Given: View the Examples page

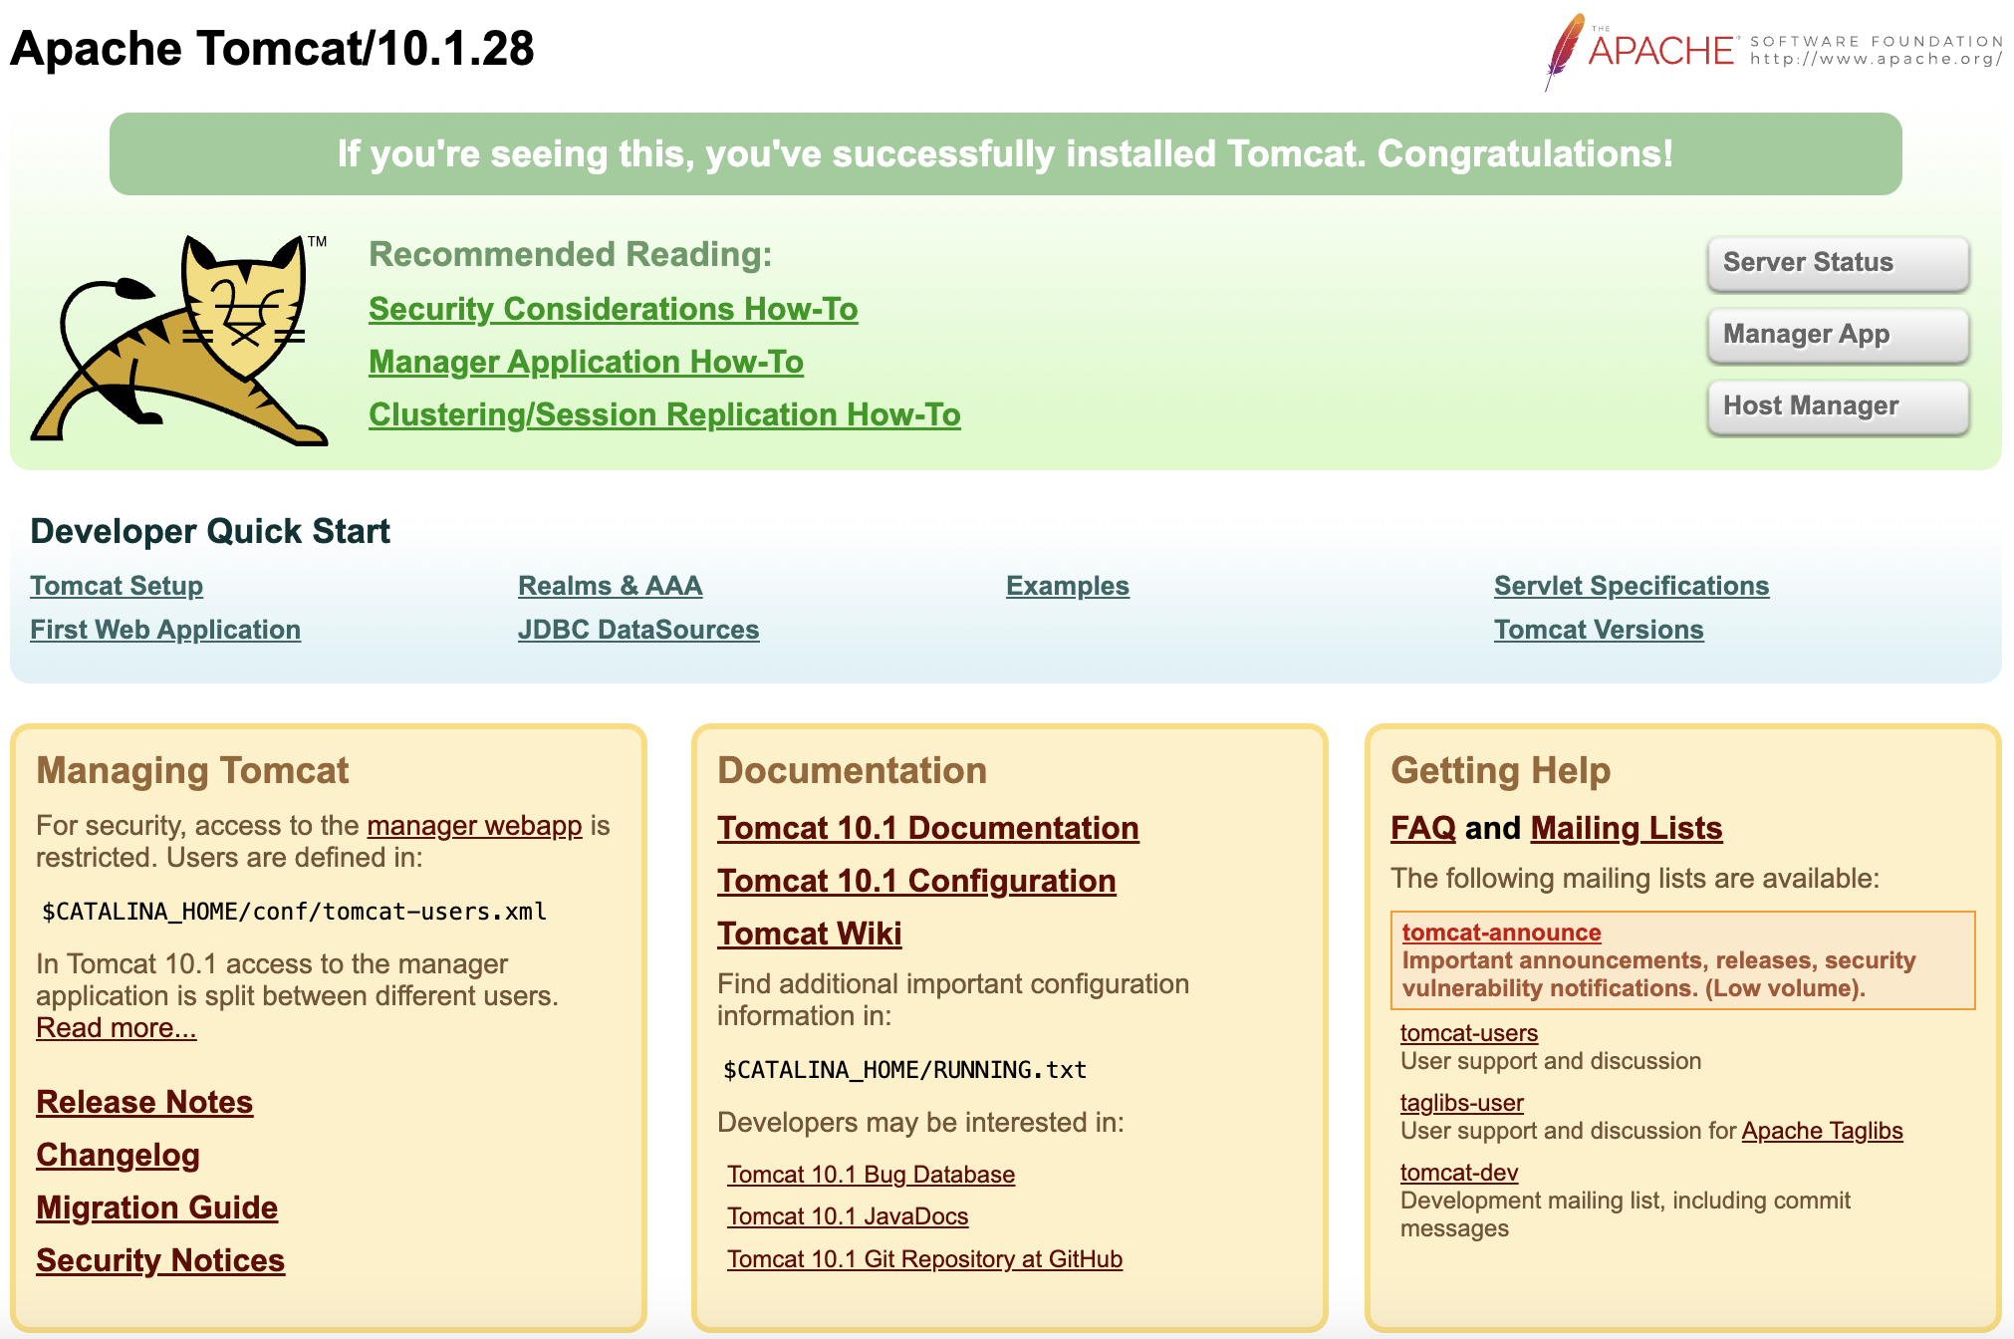Looking at the screenshot, I should tap(1067, 586).
